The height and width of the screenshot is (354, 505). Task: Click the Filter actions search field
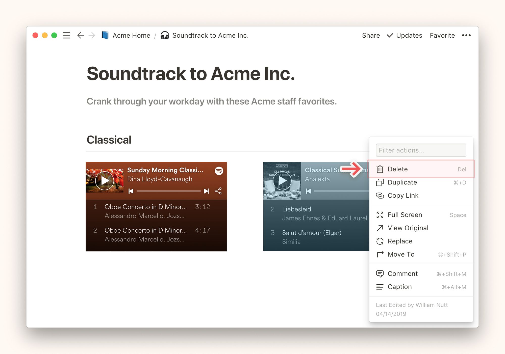(421, 150)
